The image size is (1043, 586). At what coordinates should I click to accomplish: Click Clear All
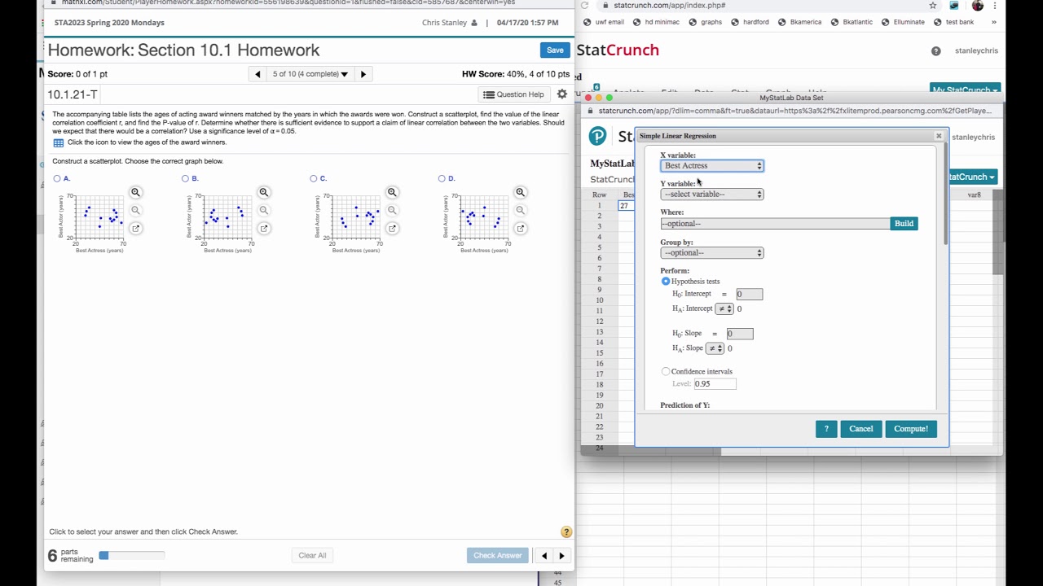[312, 556]
